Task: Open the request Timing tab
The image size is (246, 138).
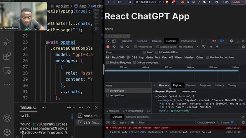Action: (232, 85)
